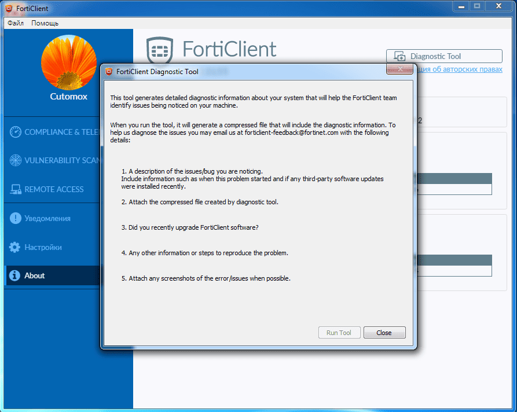The image size is (517, 412).
Task: Open the авторских правах copyright link
Action: [x=461, y=69]
